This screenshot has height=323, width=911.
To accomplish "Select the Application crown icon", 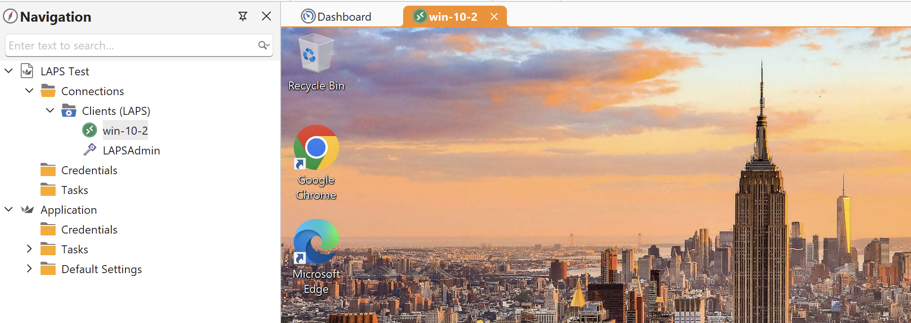I will click(27, 210).
